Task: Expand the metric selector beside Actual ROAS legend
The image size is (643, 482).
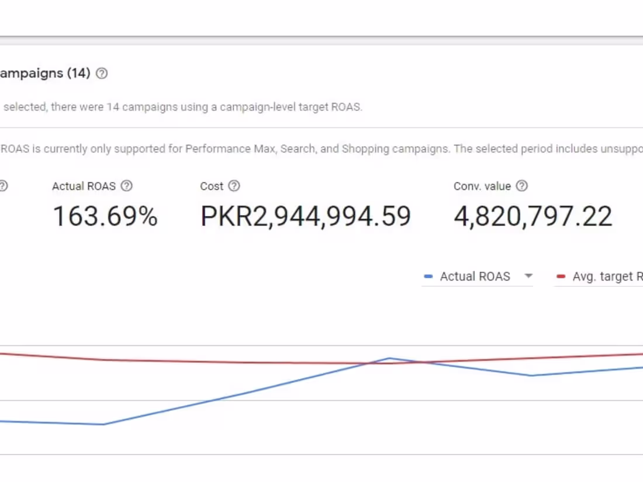Action: 528,276
